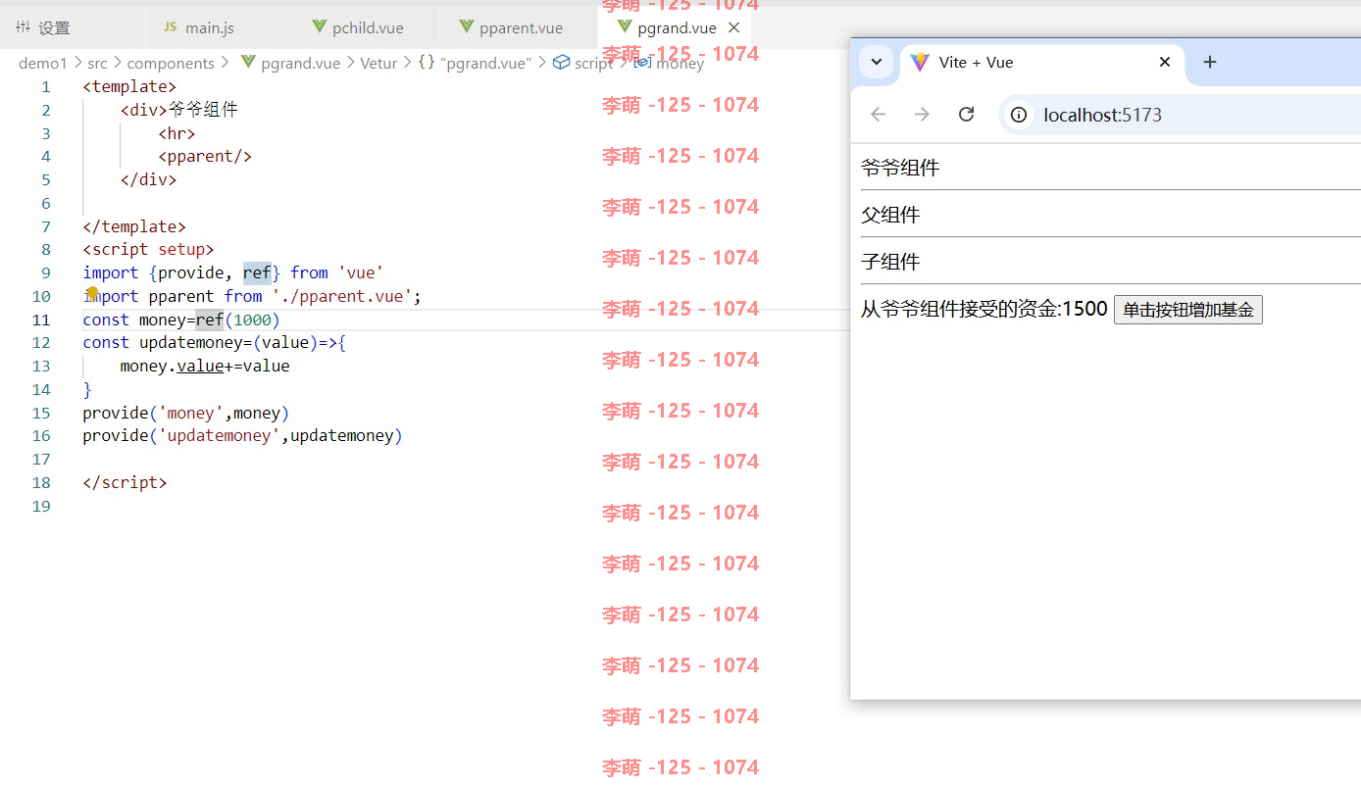Click the 从爷爷组件接受的资金:1500 text
The image size is (1361, 788).
point(984,309)
